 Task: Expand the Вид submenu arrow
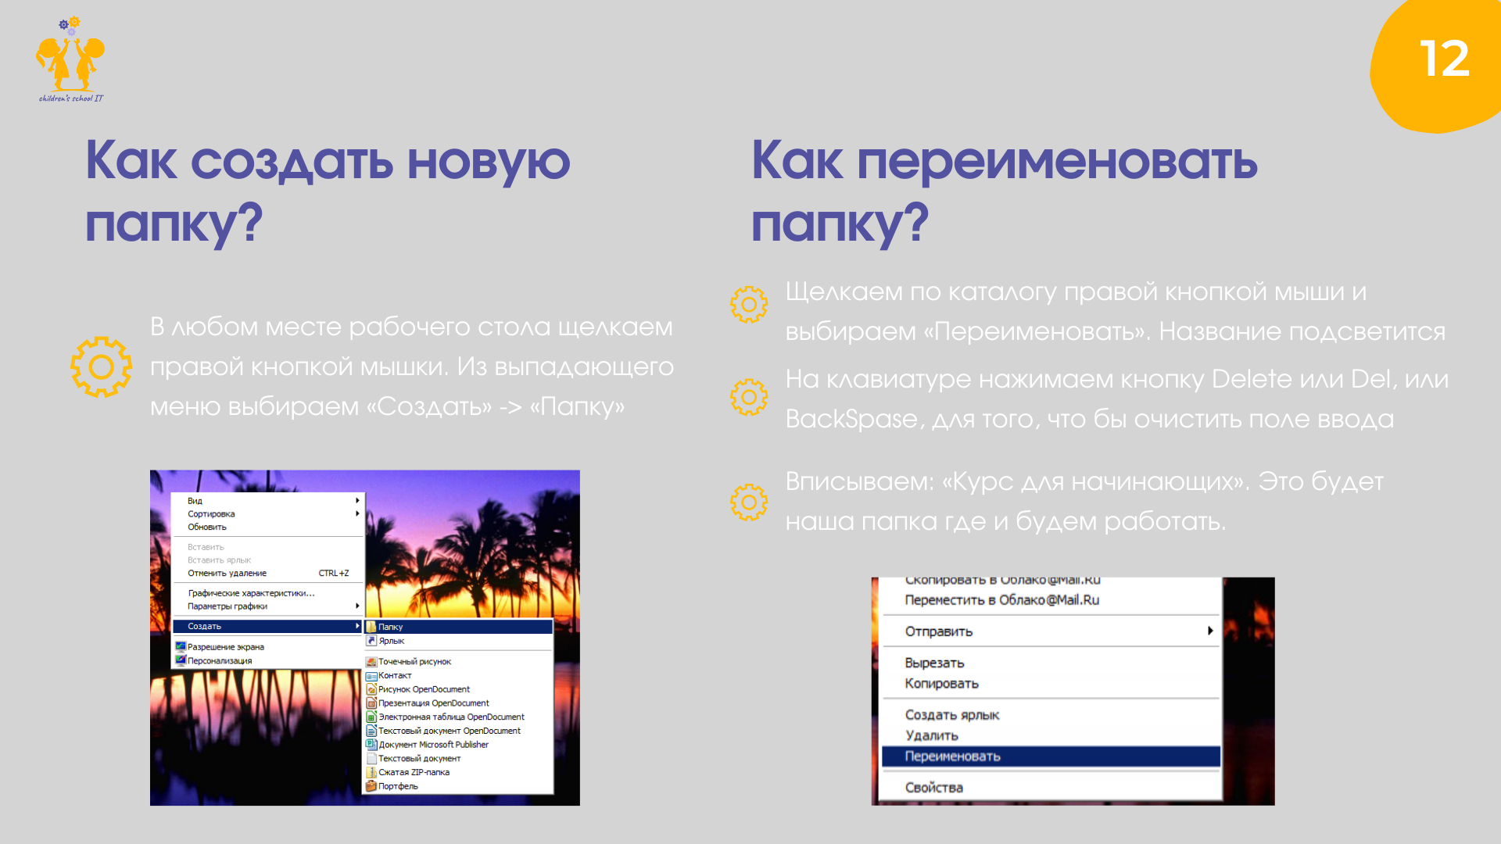tap(357, 501)
